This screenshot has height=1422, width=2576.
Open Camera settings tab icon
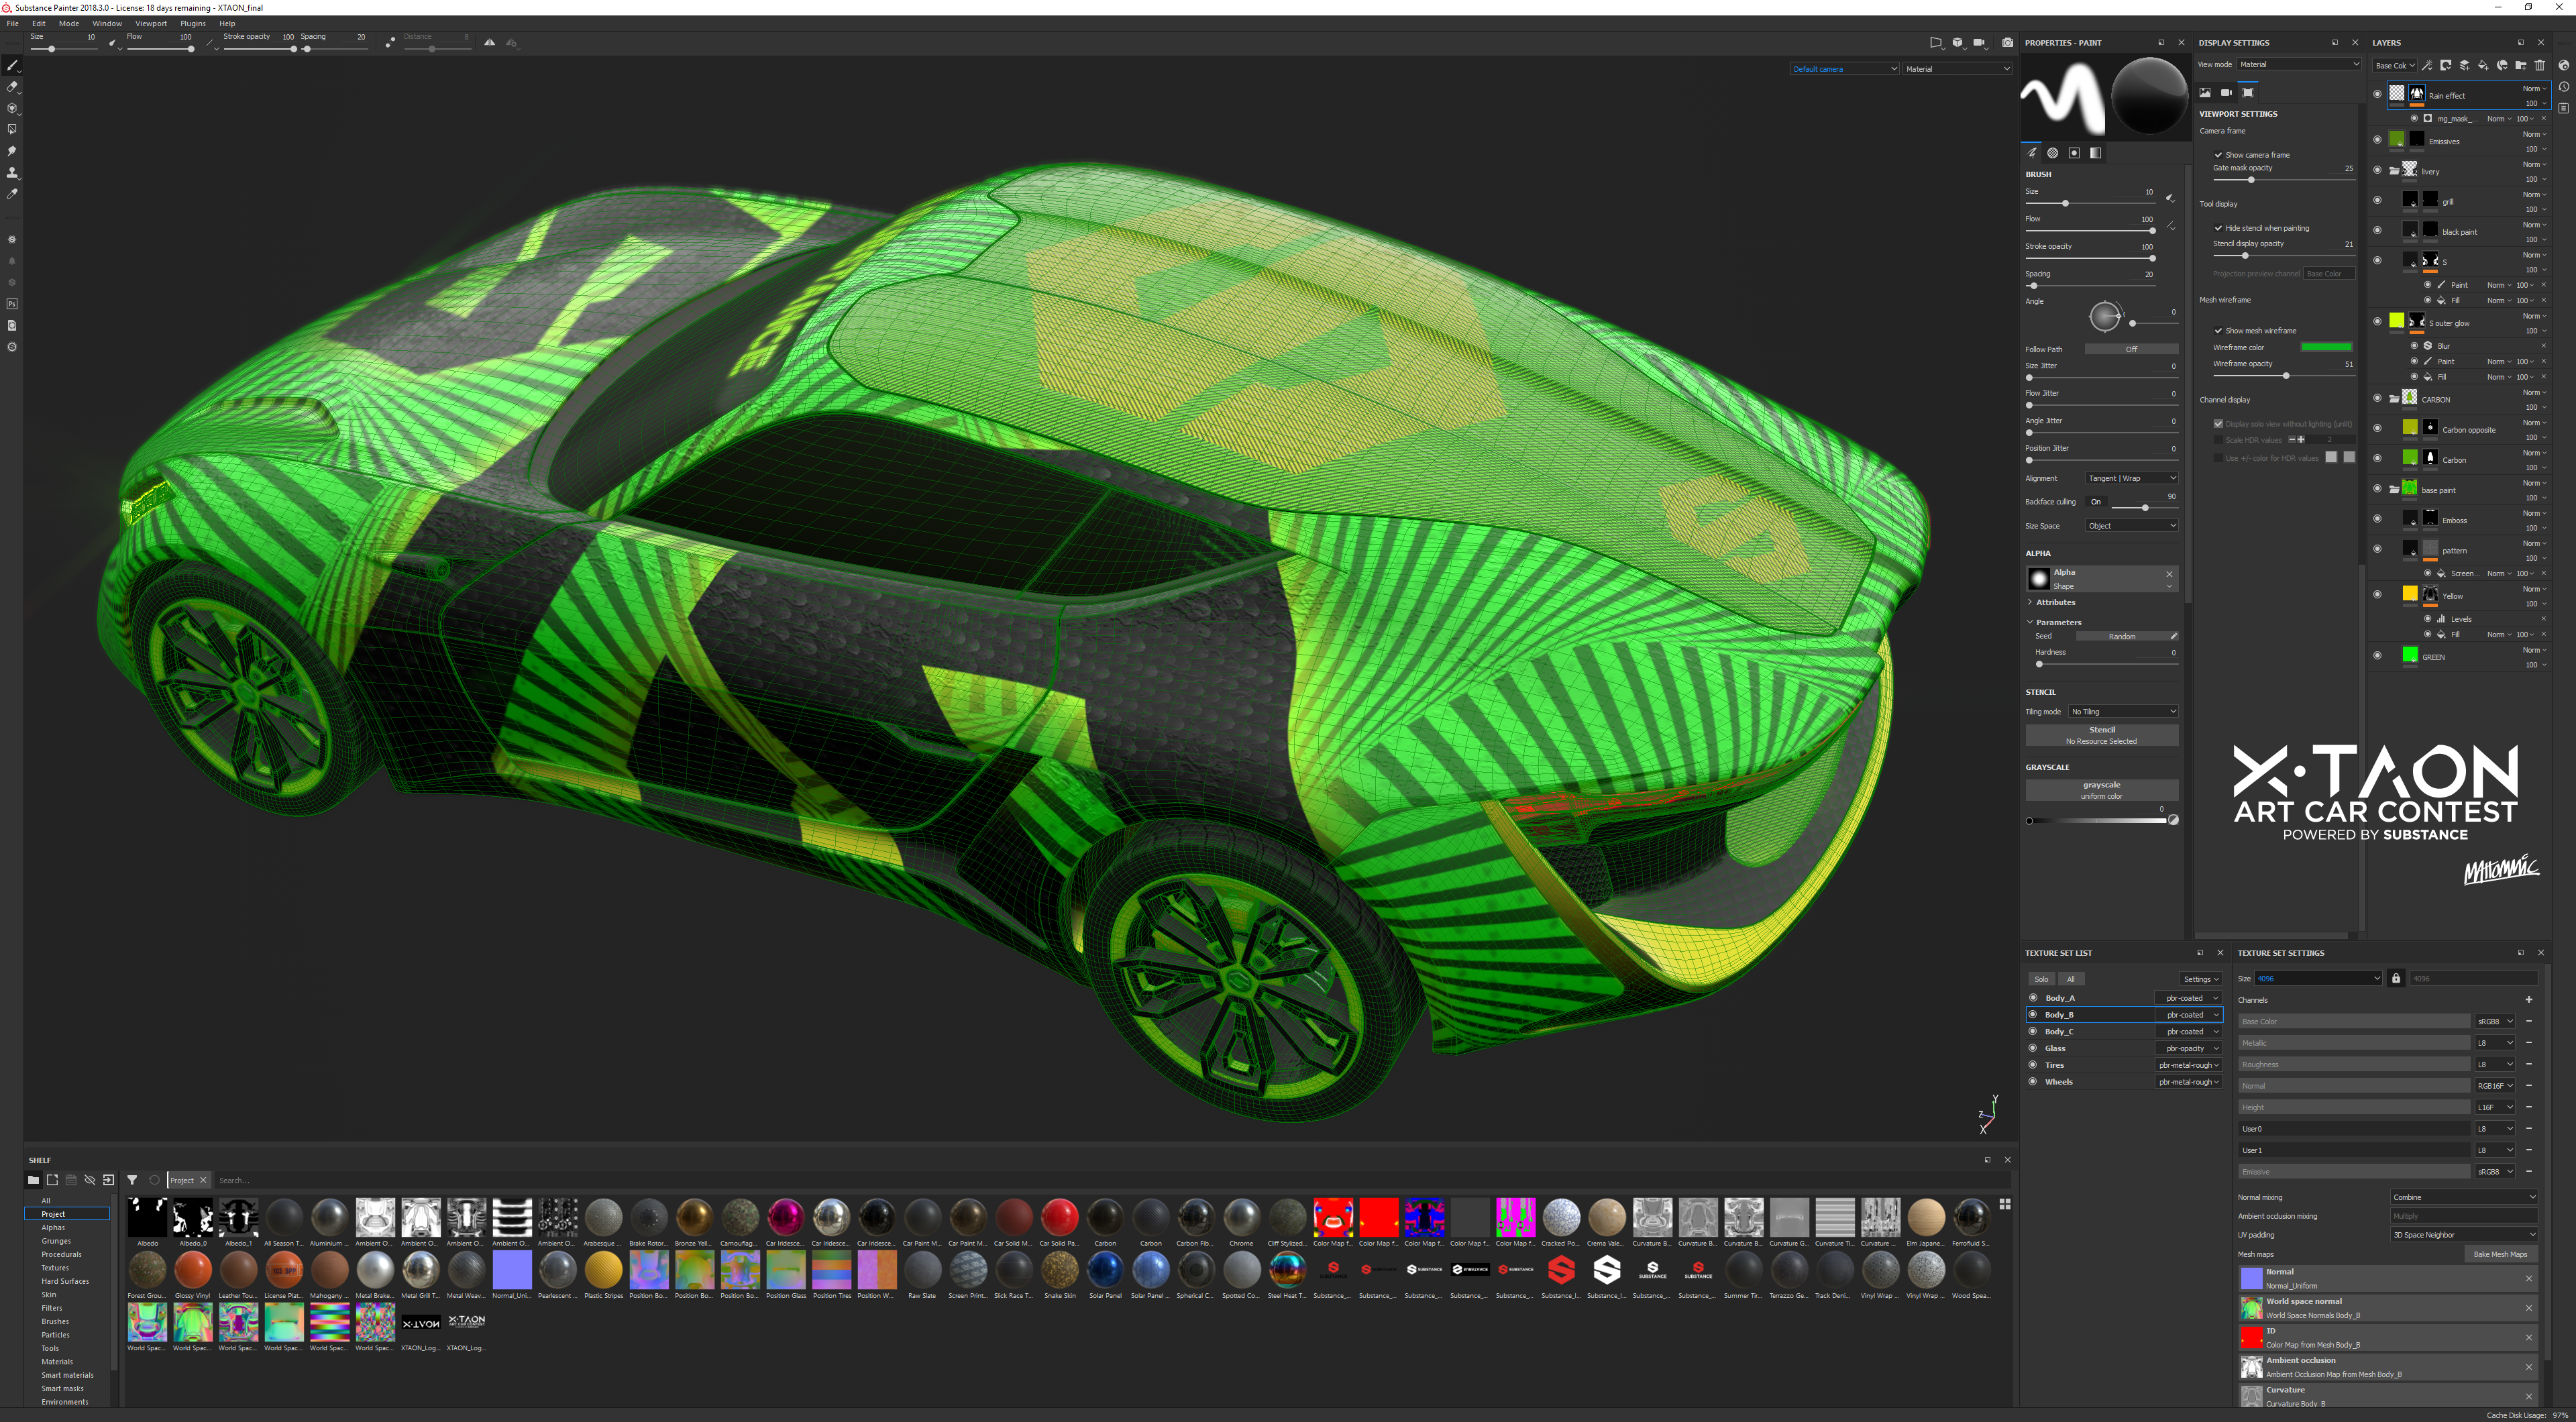click(2226, 92)
